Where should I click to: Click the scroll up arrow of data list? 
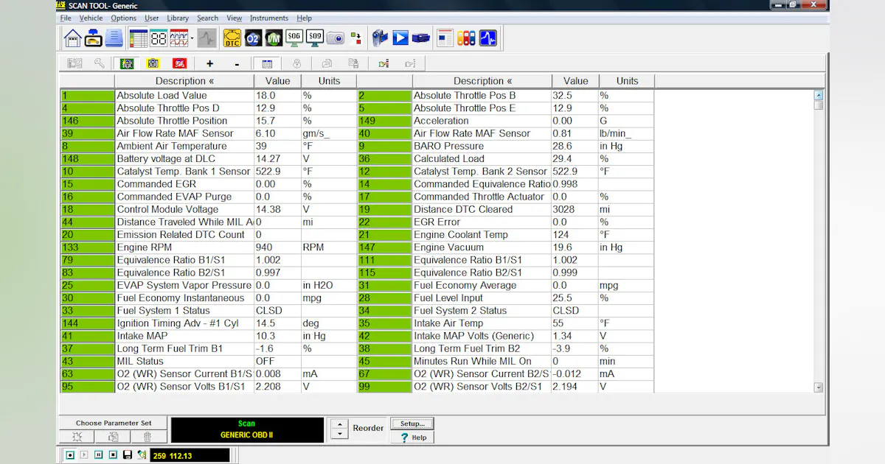click(819, 95)
